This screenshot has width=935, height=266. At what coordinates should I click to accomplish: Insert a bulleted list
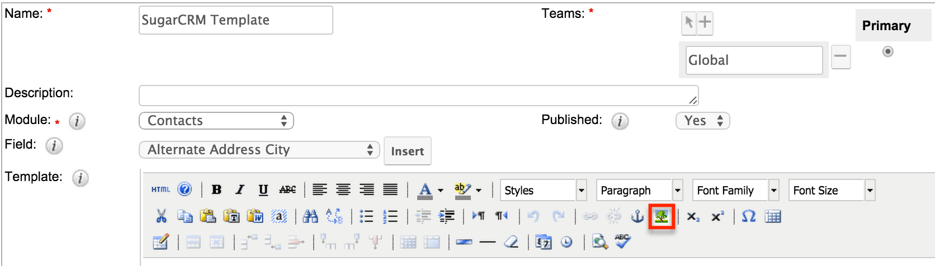[366, 216]
